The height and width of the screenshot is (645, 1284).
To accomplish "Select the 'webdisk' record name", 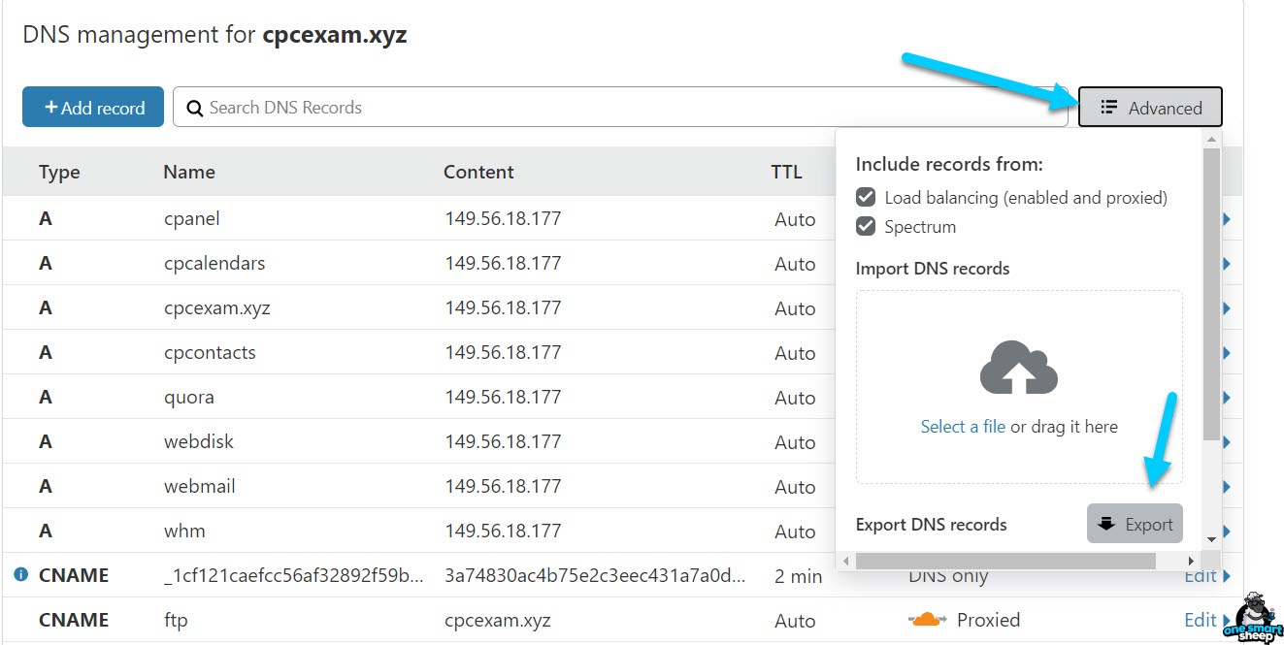I will coord(199,442).
